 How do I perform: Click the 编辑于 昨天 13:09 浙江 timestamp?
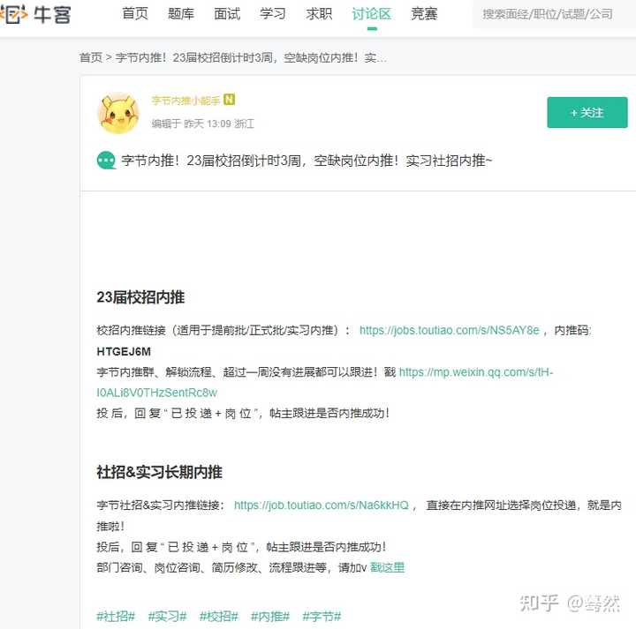tap(203, 124)
